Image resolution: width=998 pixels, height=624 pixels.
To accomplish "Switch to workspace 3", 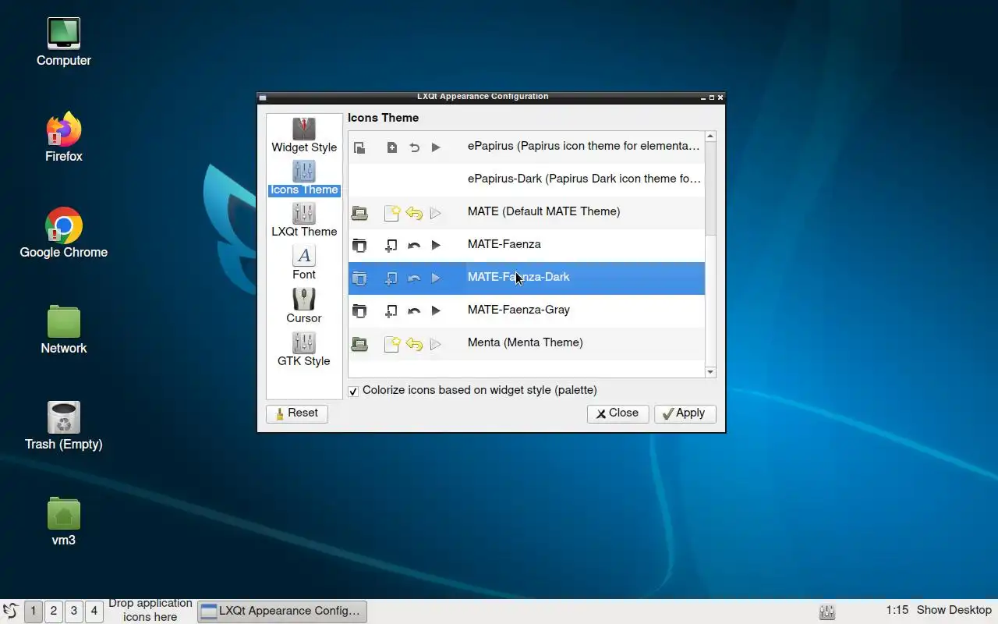I will [x=74, y=611].
